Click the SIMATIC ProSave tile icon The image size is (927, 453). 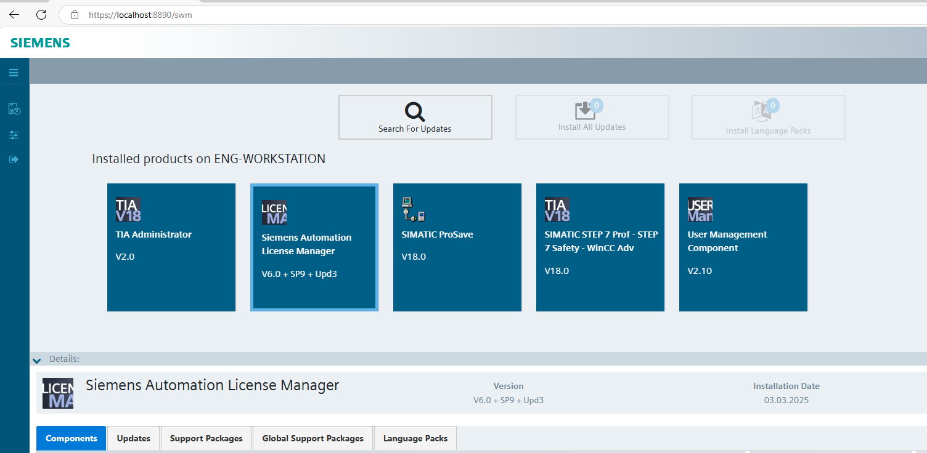tap(414, 209)
